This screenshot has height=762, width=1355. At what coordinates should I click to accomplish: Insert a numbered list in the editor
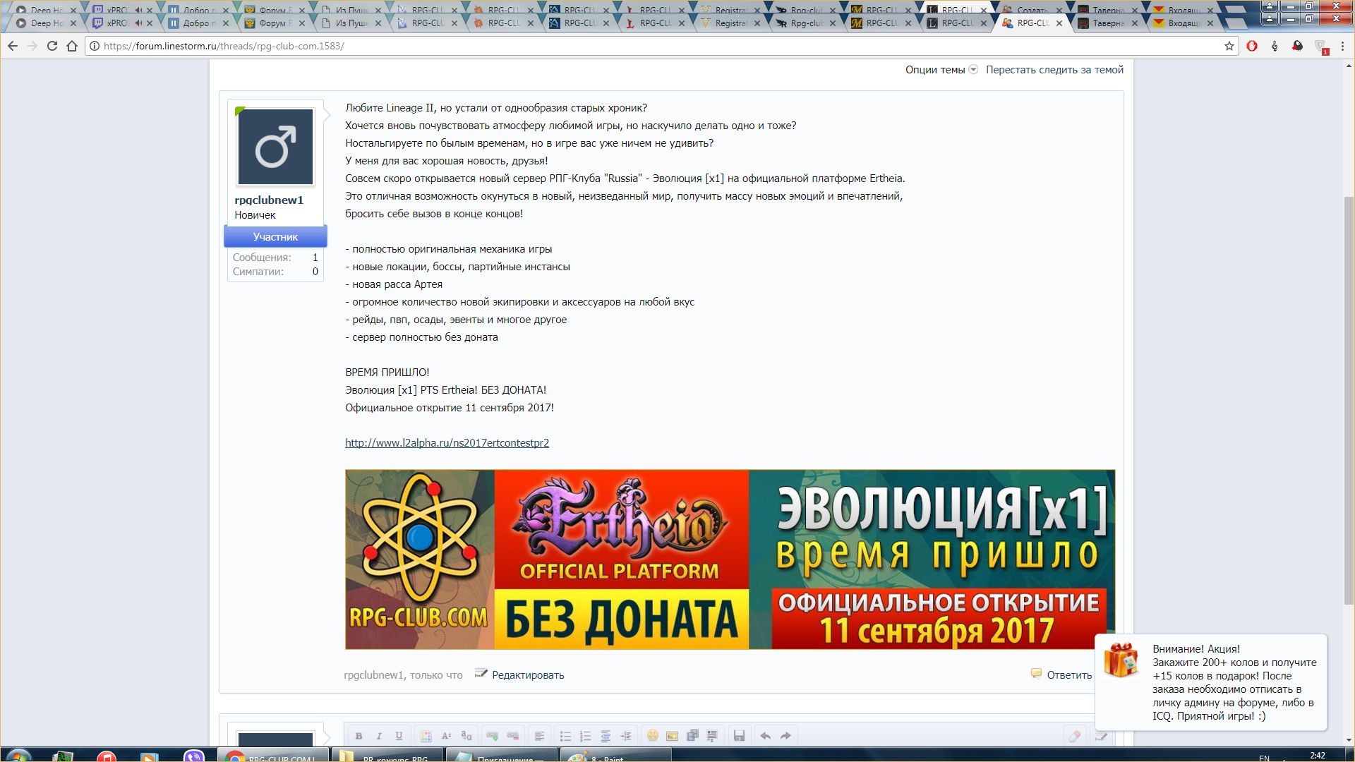click(x=585, y=736)
